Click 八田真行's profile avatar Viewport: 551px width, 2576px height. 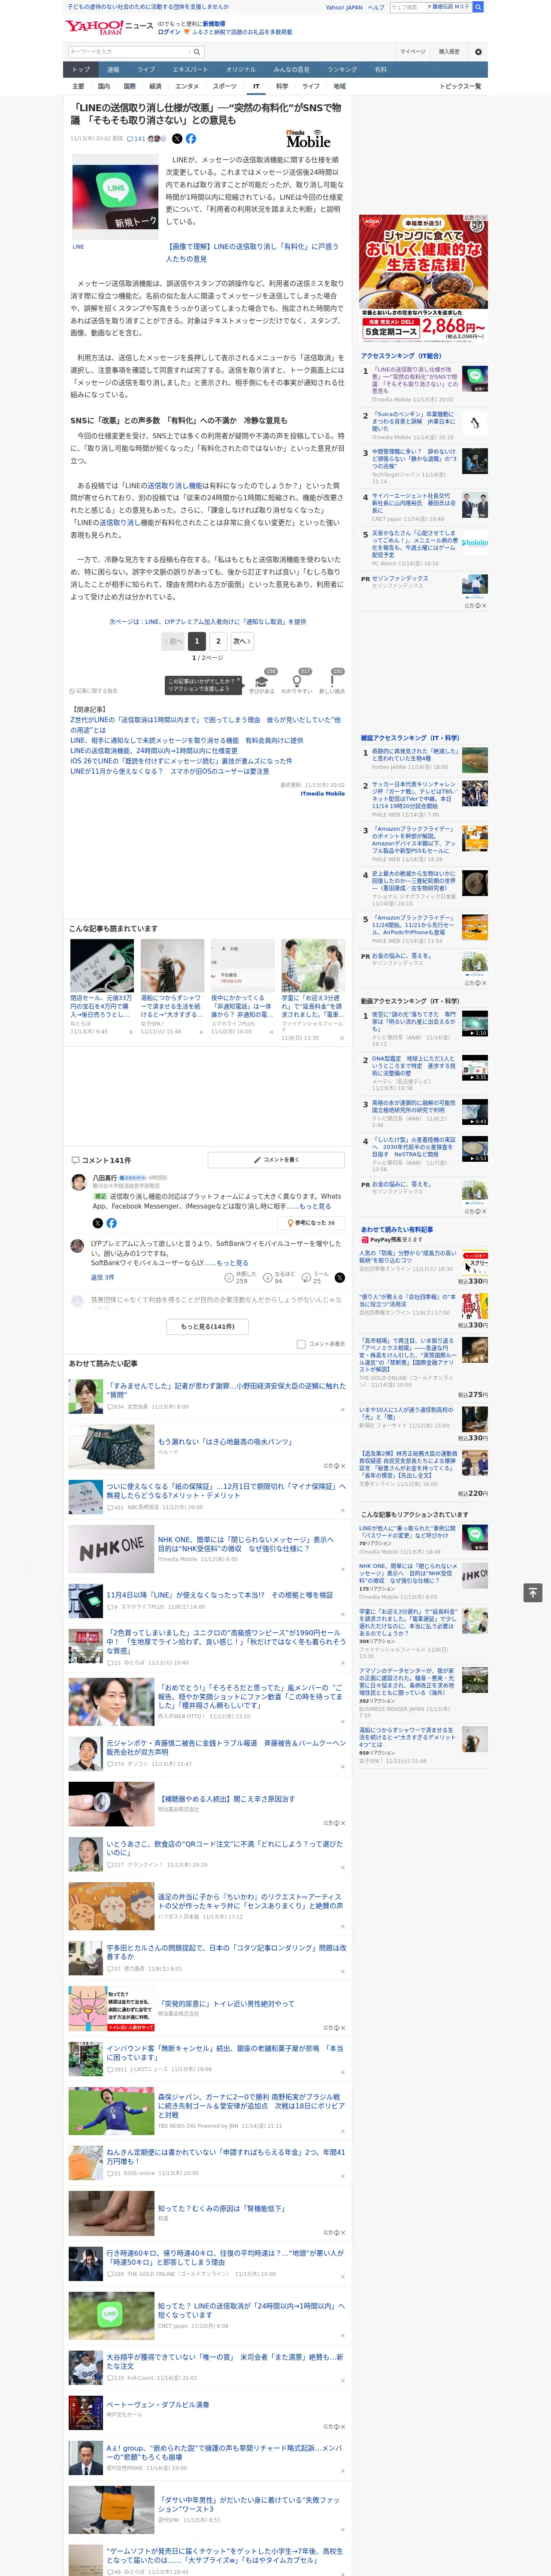coord(78,1182)
